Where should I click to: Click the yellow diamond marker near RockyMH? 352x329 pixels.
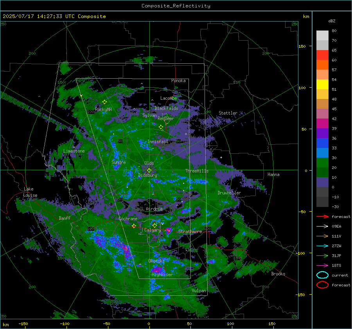click(104, 102)
